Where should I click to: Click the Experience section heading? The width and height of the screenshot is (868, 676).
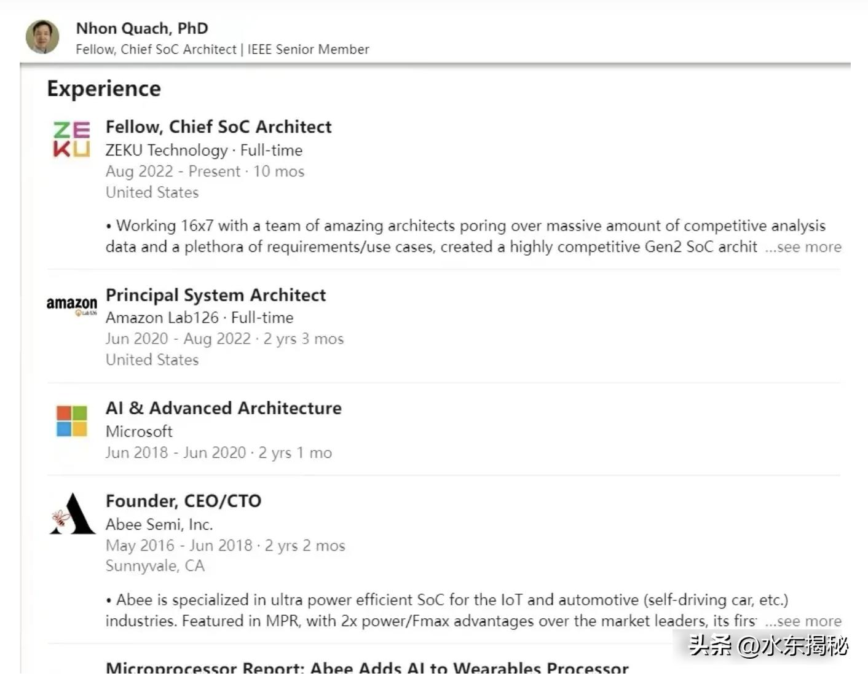104,88
